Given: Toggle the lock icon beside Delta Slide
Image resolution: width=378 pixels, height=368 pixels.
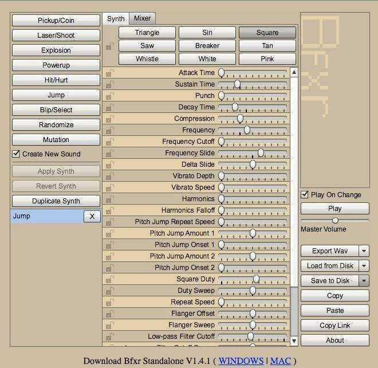Looking at the screenshot, I should (x=110, y=165).
